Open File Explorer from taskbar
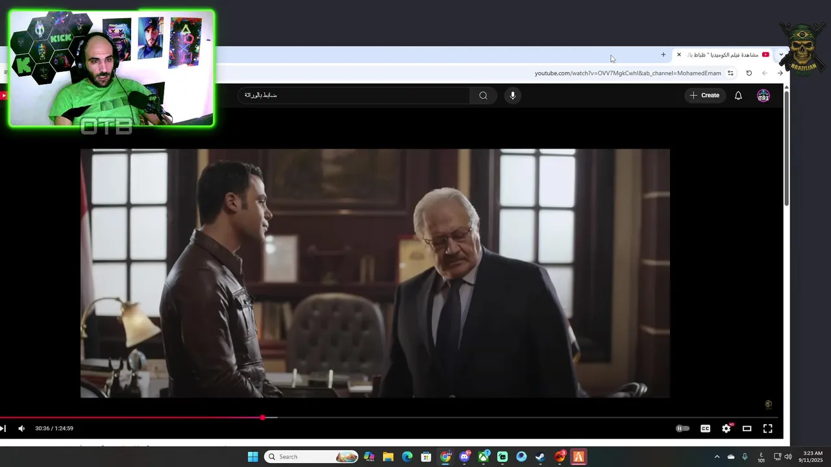This screenshot has height=467, width=831. pos(388,457)
